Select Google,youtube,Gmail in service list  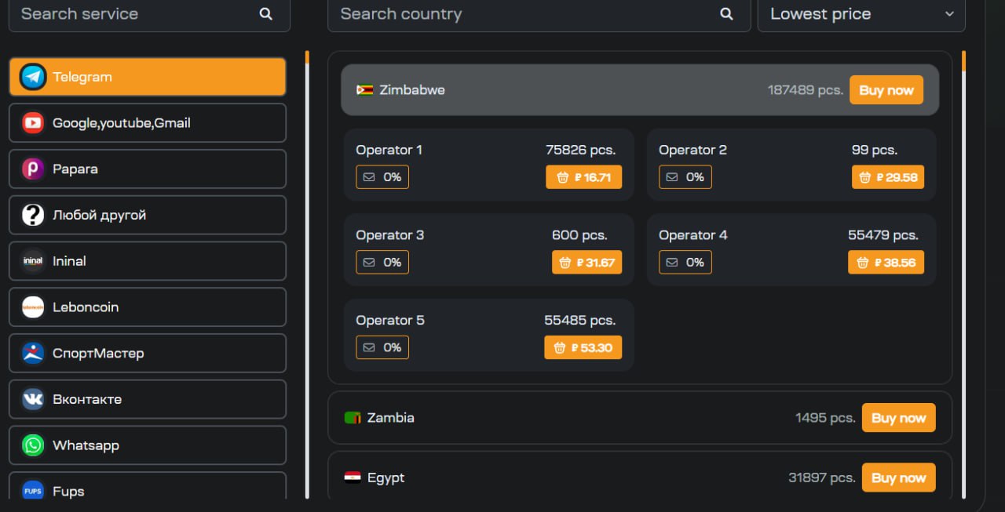[x=148, y=123]
